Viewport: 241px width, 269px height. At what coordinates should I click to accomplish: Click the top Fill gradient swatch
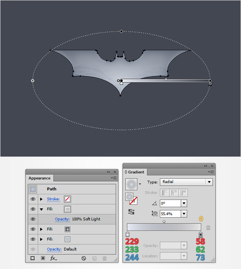(x=67, y=209)
